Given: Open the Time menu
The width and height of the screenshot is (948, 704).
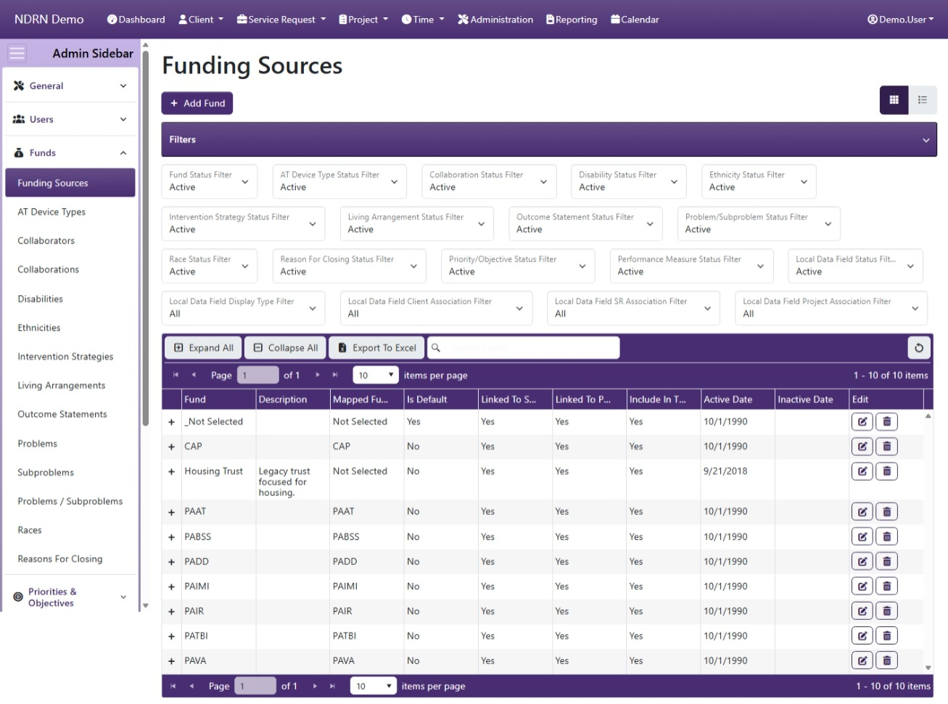Looking at the screenshot, I should pyautogui.click(x=423, y=20).
